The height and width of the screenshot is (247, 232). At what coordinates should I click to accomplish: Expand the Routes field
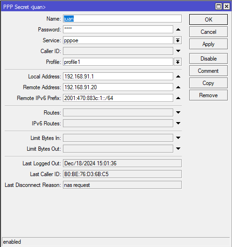[178, 113]
